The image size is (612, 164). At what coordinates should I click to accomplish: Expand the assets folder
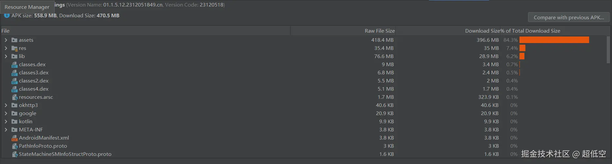click(x=6, y=40)
